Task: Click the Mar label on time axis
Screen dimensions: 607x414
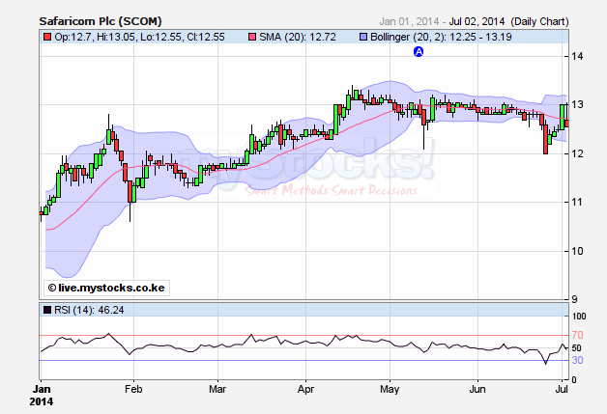Action: pos(218,389)
